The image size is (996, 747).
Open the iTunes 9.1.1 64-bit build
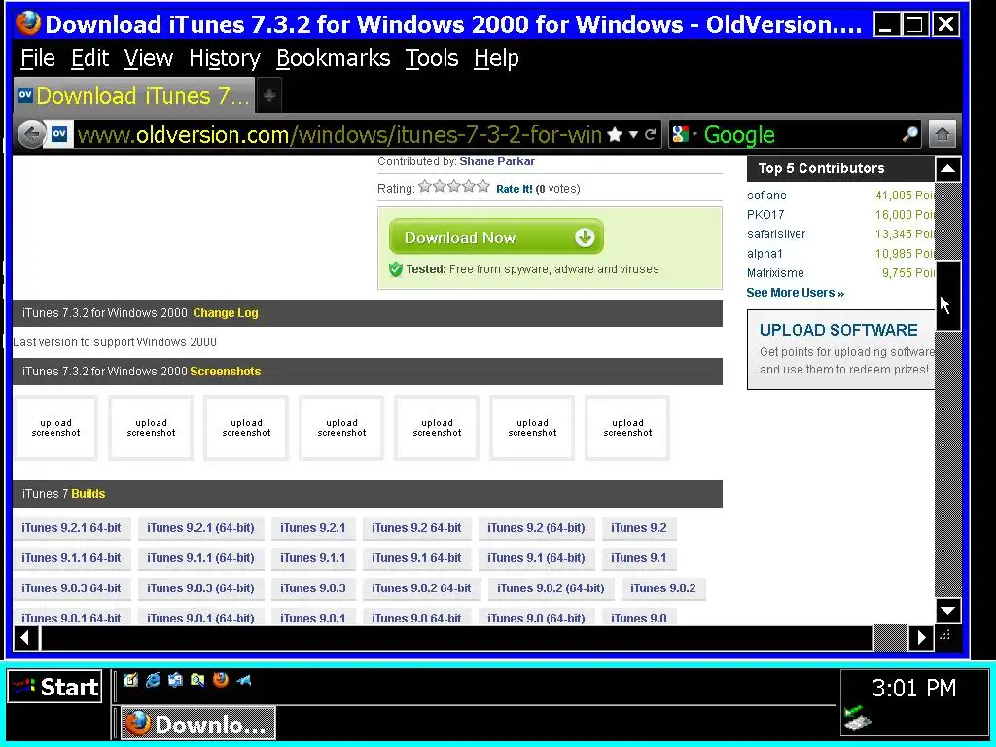tap(71, 557)
